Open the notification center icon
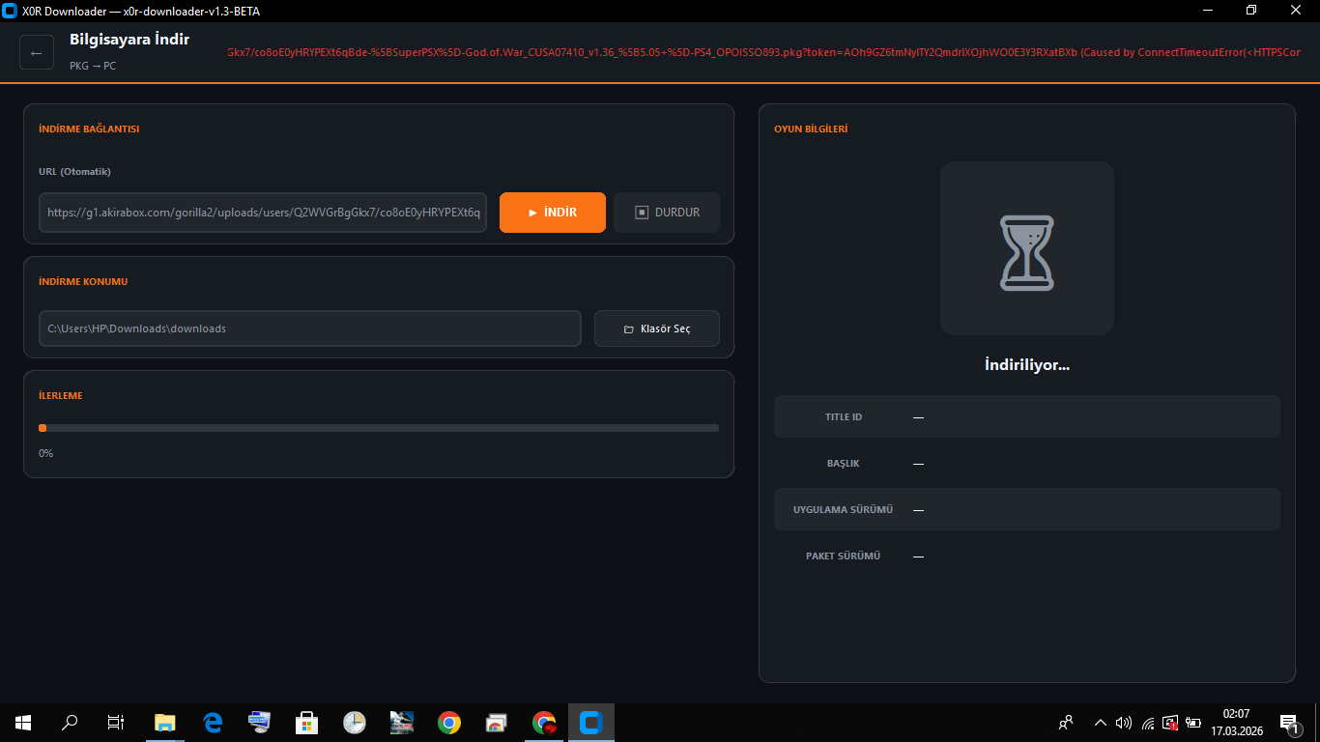Viewport: 1320px width, 742px height. point(1288,723)
